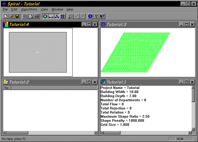Expand the Edit menu

14,9
